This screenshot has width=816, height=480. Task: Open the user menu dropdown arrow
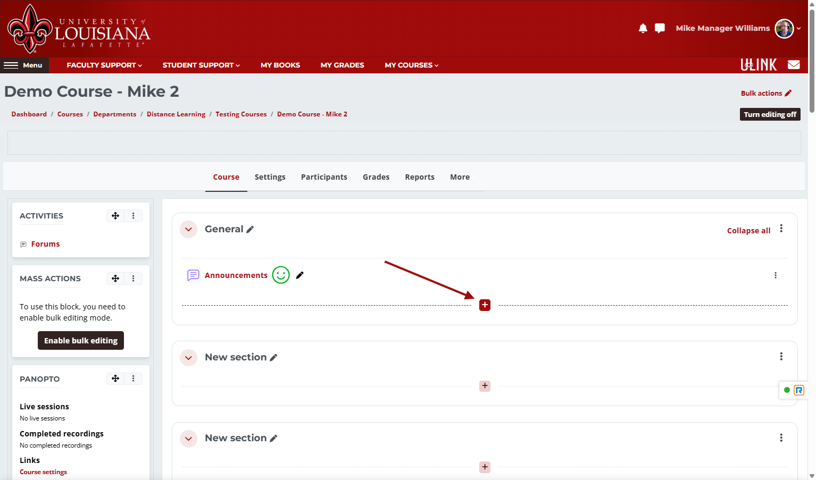(798, 29)
